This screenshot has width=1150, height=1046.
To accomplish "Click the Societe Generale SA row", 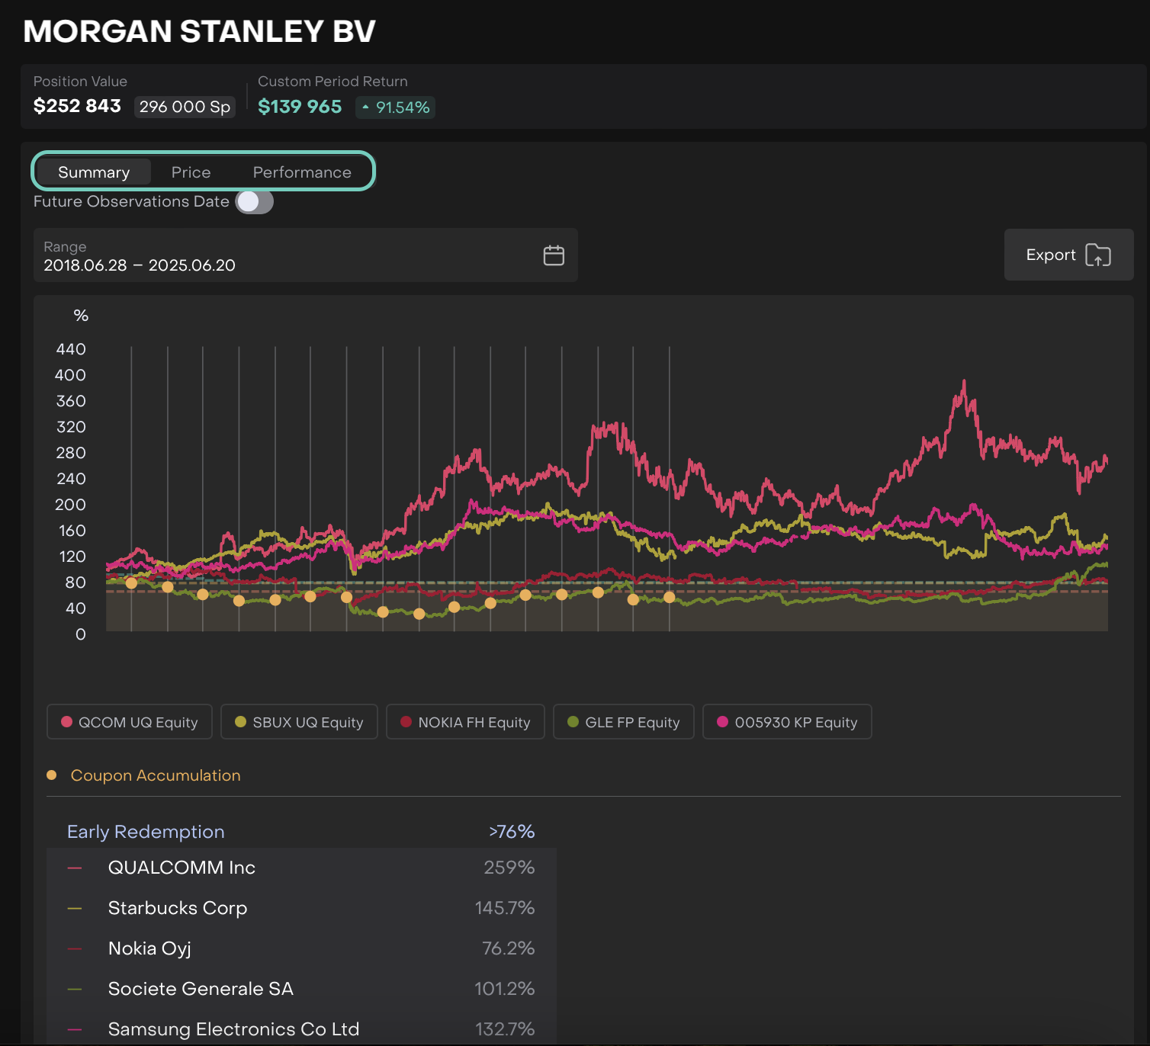I will coord(301,989).
